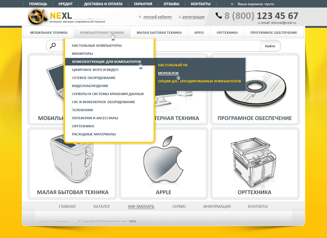Select СКС И ИНЖЕНЕРНОЕ ОБОРУДОВАНИЕ
Image resolution: width=327 pixels, height=238 pixels.
[x=104, y=102]
